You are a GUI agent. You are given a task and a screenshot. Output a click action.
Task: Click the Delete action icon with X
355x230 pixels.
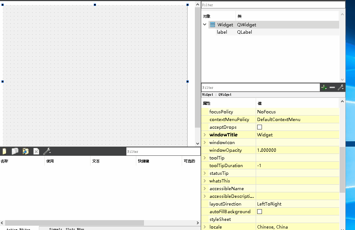pyautogui.click(x=36, y=151)
